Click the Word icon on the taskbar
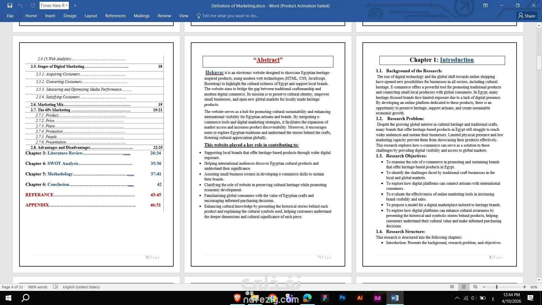 click(x=395, y=298)
